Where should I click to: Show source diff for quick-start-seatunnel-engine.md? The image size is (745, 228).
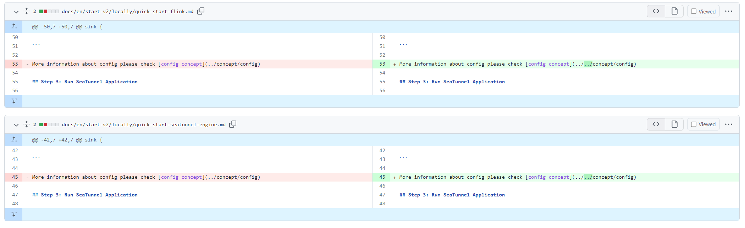coord(656,124)
